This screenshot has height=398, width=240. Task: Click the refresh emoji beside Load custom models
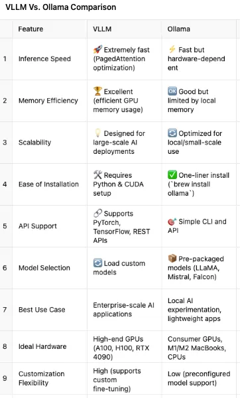(x=97, y=263)
